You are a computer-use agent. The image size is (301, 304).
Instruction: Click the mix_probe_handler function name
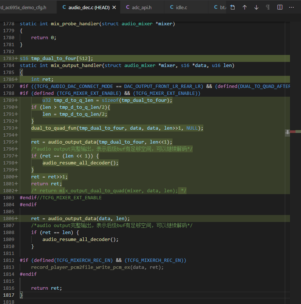click(x=75, y=24)
